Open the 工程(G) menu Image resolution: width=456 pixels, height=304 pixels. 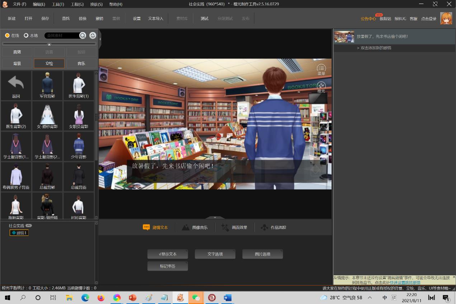[x=77, y=4]
